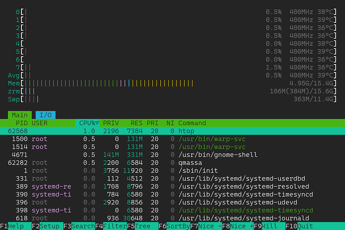Activate F3 Search
Viewport: 345px width, 230px height.
(x=79, y=226)
